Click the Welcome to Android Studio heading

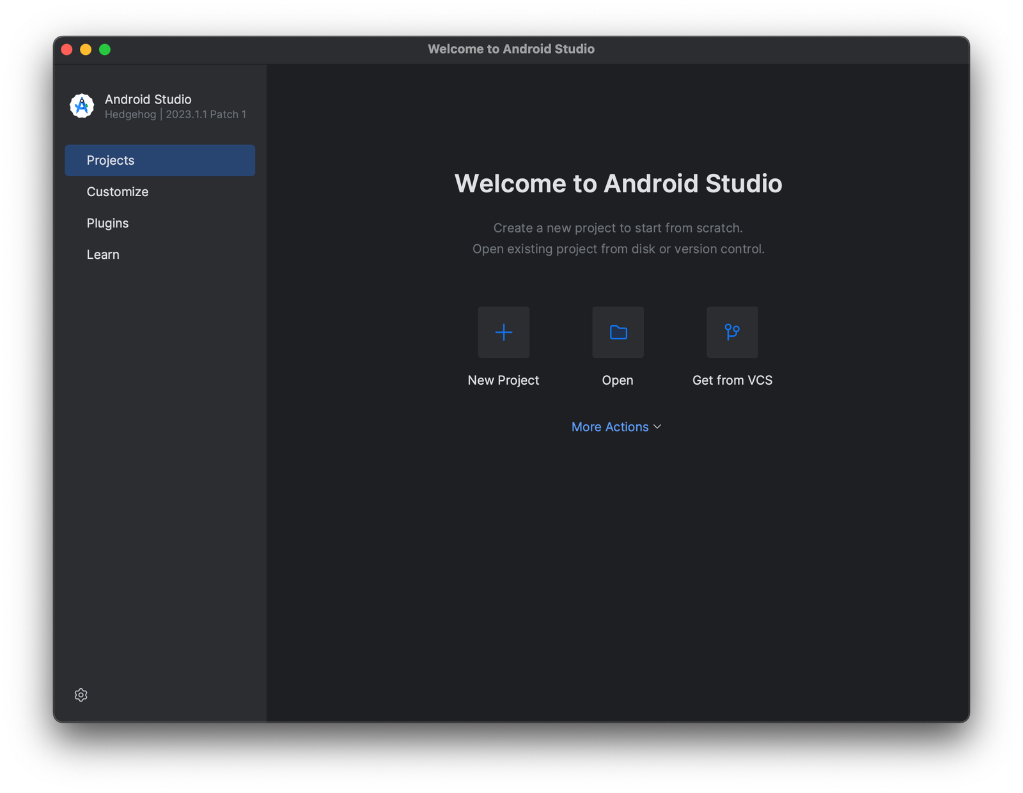point(618,184)
